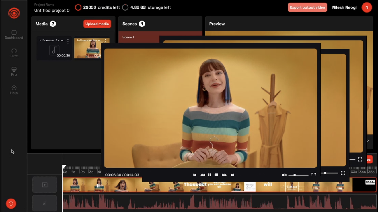Click the front player's video frame

click(211, 108)
